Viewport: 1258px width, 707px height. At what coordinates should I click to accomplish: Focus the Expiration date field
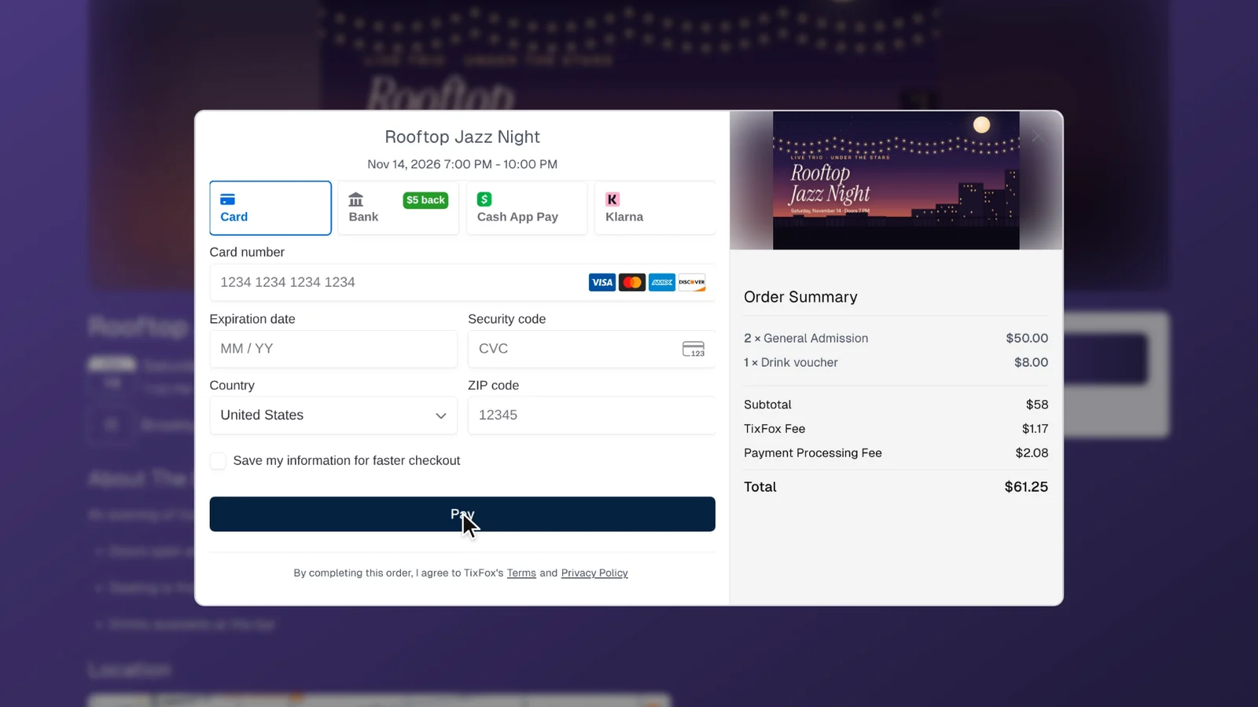333,349
